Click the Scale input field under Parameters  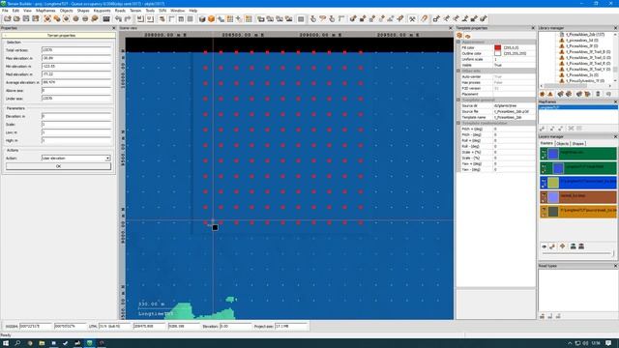click(x=76, y=125)
